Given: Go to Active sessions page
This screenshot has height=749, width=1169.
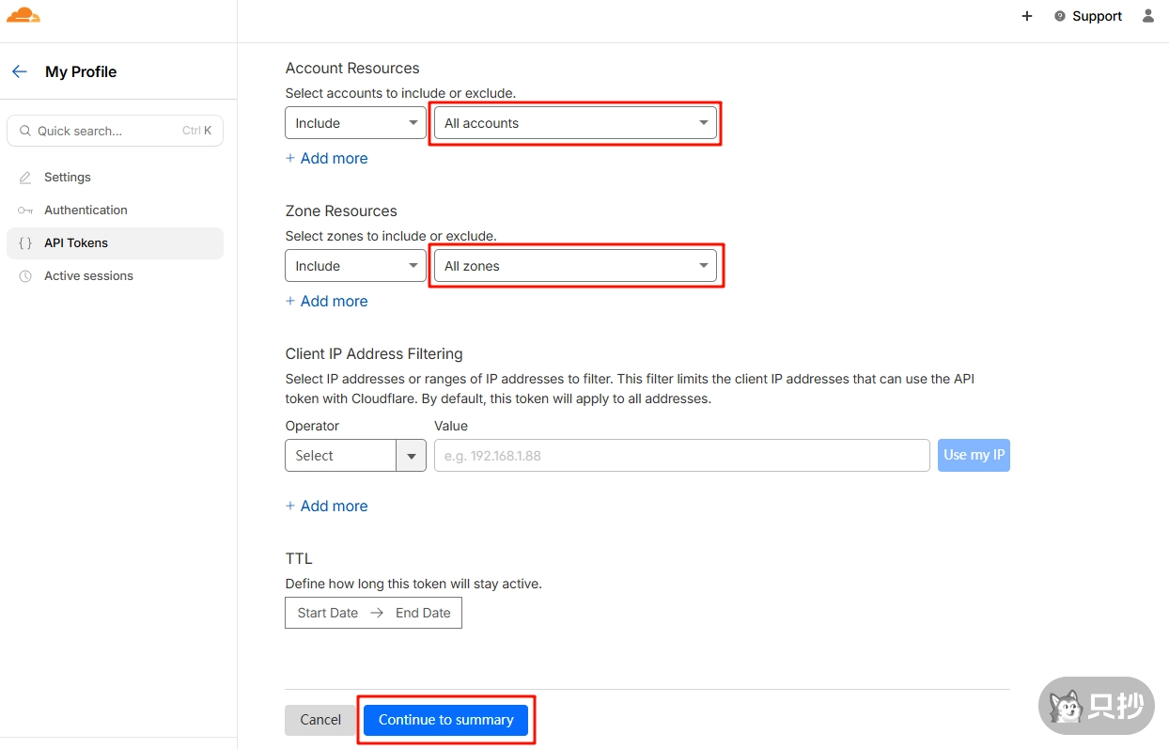Looking at the screenshot, I should tap(88, 275).
